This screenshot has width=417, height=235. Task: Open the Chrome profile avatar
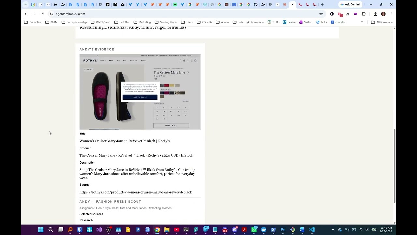383,14
